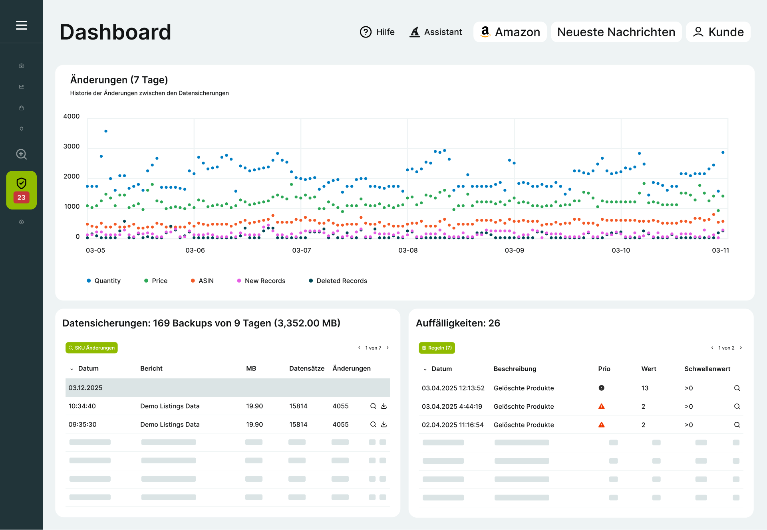The width and height of the screenshot is (767, 530).
Task: Open the hamburger menu at top left
Action: 21,25
